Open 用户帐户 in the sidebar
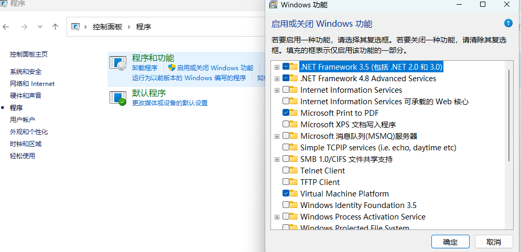 click(x=23, y=119)
